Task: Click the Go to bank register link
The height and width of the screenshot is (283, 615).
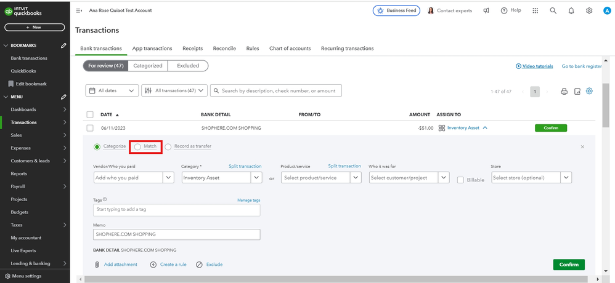Action: pyautogui.click(x=581, y=66)
